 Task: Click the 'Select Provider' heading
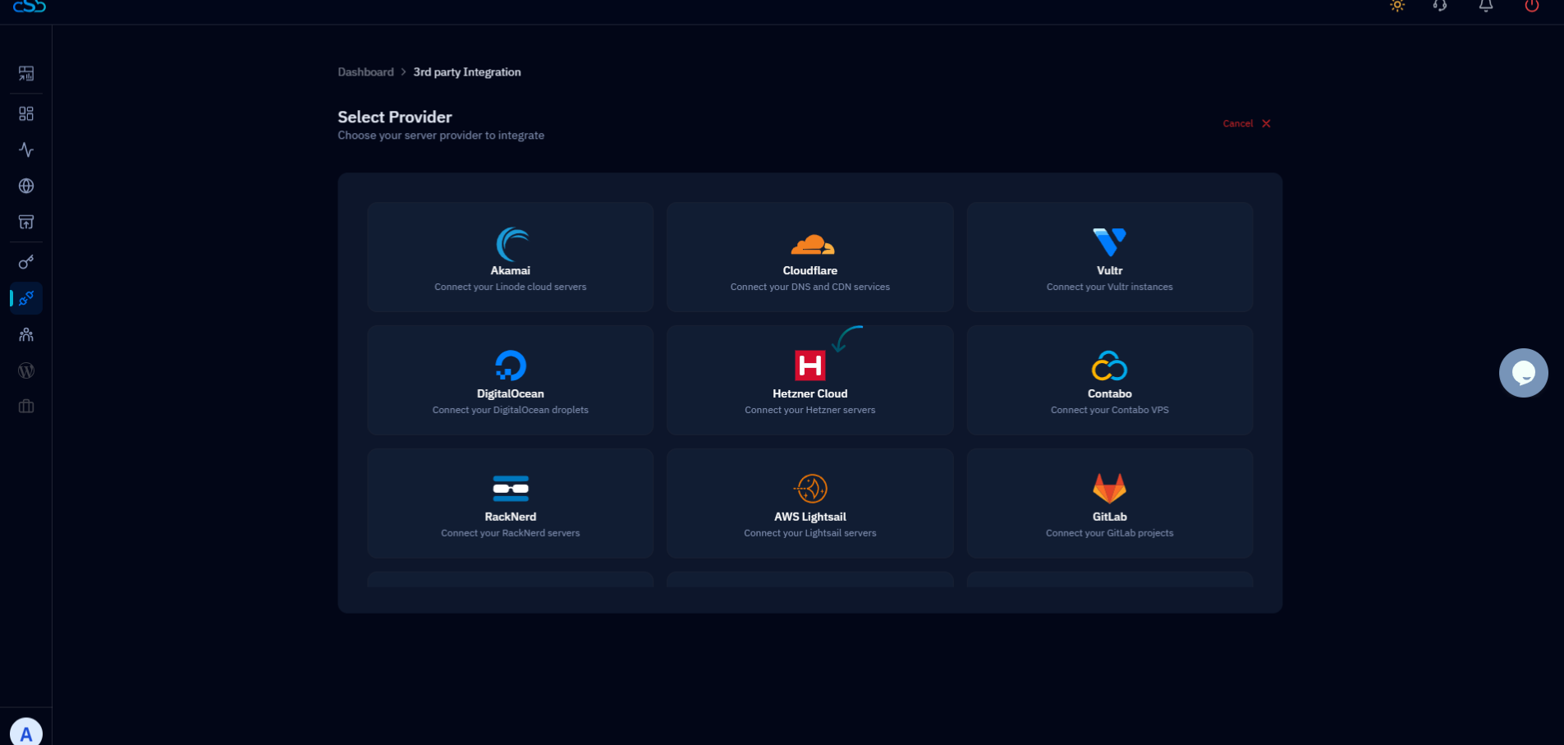click(x=395, y=117)
